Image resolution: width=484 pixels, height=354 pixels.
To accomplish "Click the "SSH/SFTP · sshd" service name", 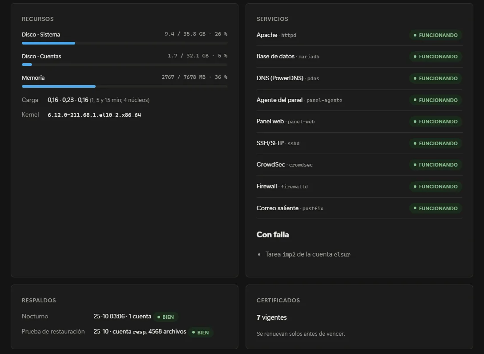I will (278, 143).
